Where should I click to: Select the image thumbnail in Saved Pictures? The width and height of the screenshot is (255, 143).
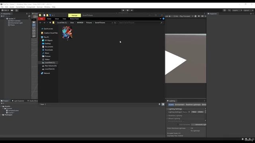tap(67, 32)
